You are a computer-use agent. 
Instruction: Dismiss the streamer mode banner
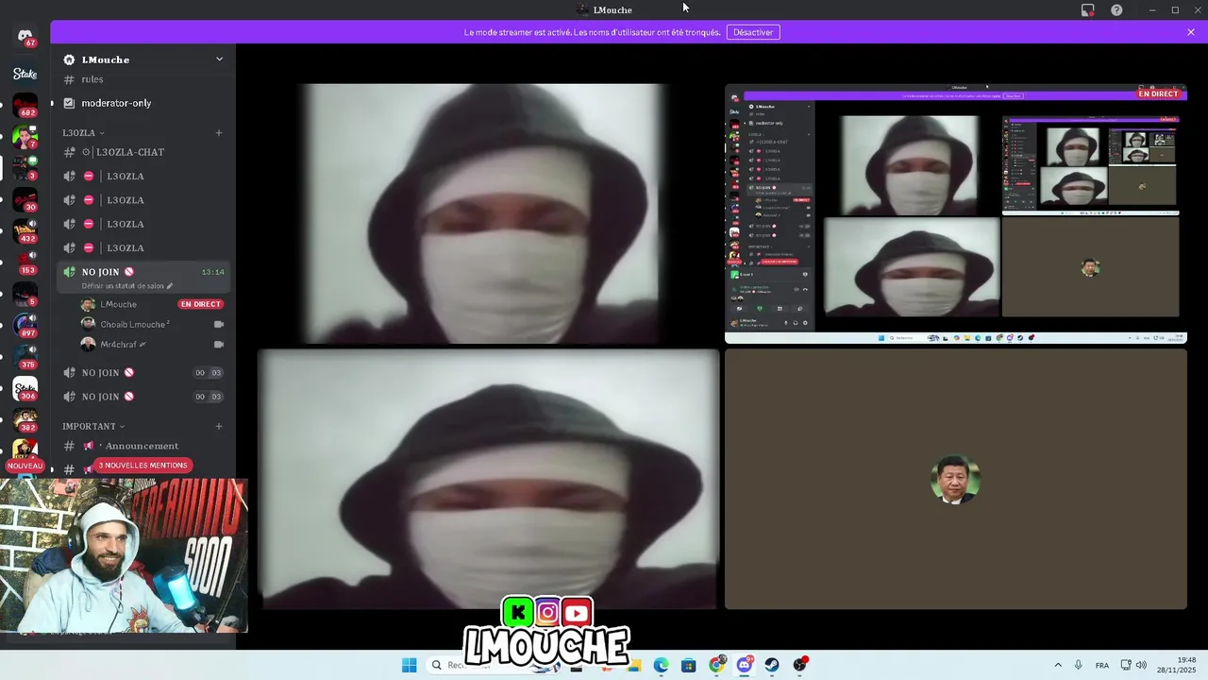tap(1191, 32)
